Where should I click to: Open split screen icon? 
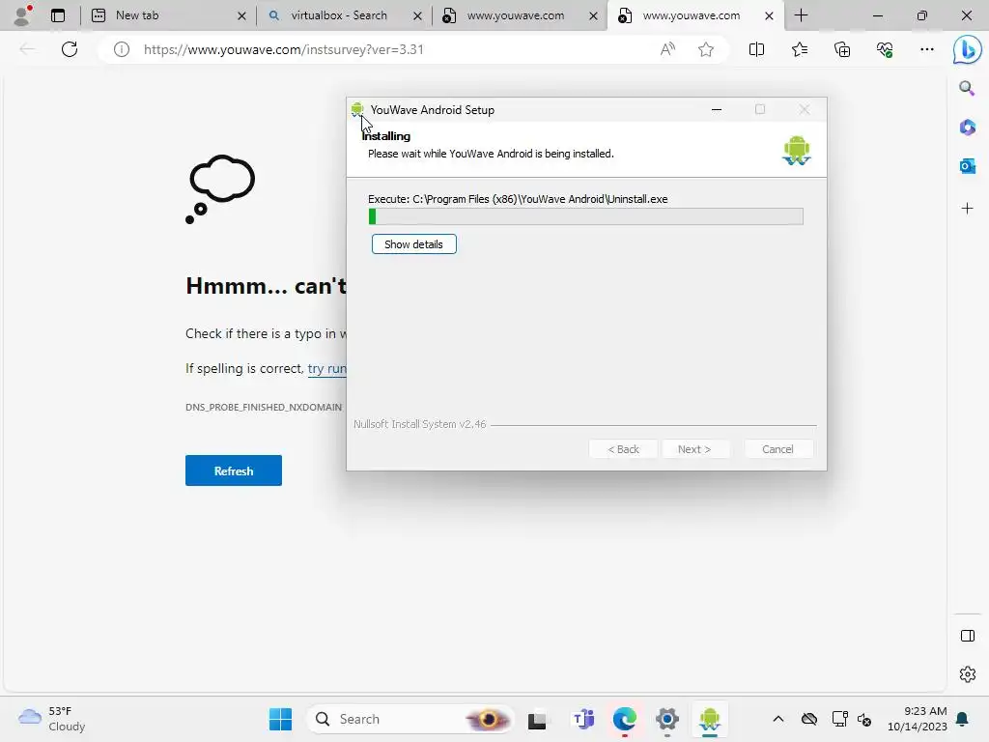coord(756,49)
